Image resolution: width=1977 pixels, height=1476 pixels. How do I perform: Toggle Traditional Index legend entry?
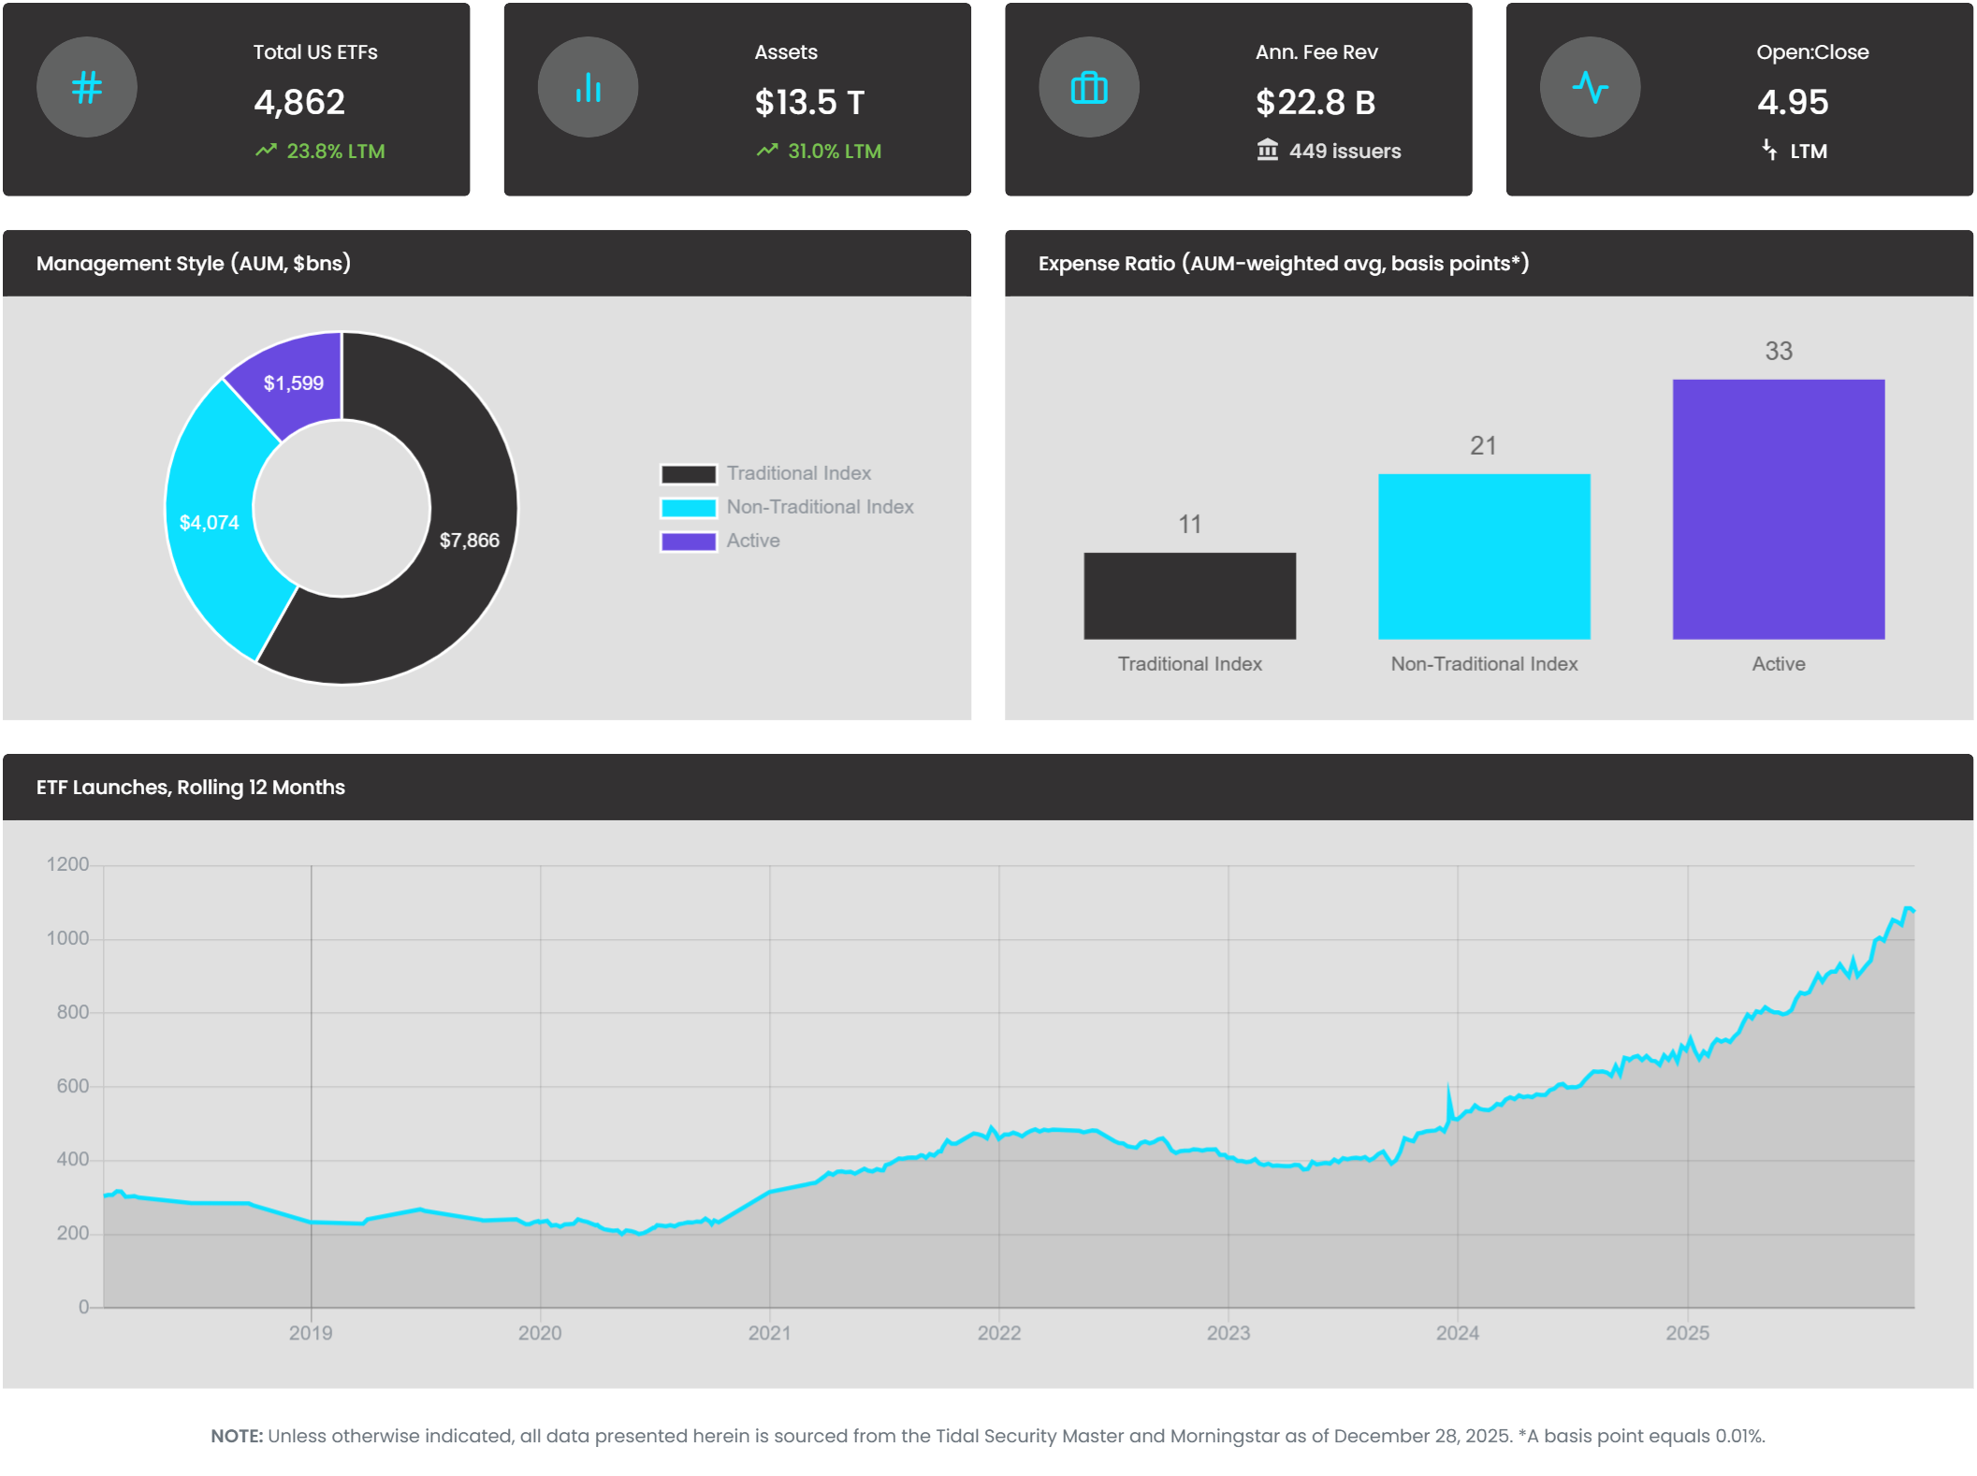(798, 473)
